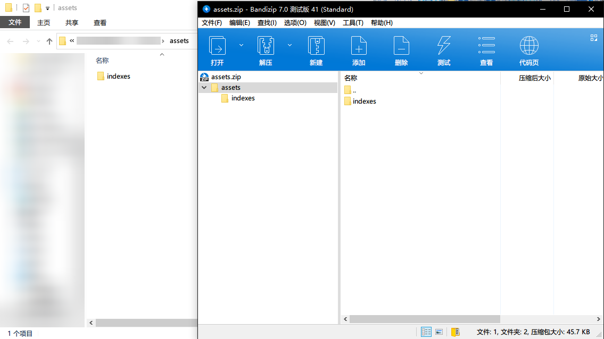The image size is (604, 339).
Task: Open the 工具(T) menu
Action: click(353, 23)
